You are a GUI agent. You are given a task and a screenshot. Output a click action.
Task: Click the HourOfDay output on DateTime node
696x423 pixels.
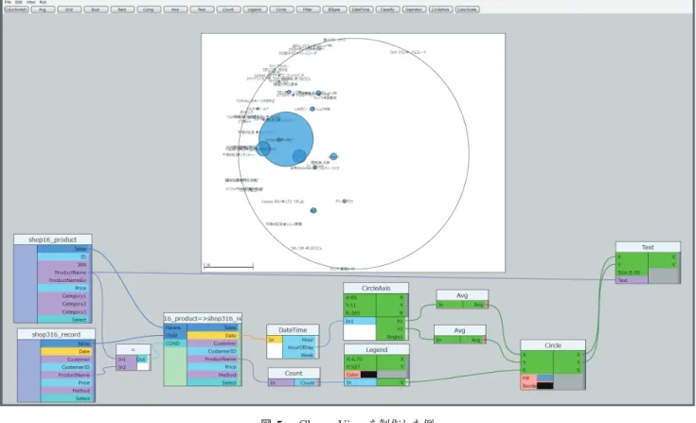point(300,347)
